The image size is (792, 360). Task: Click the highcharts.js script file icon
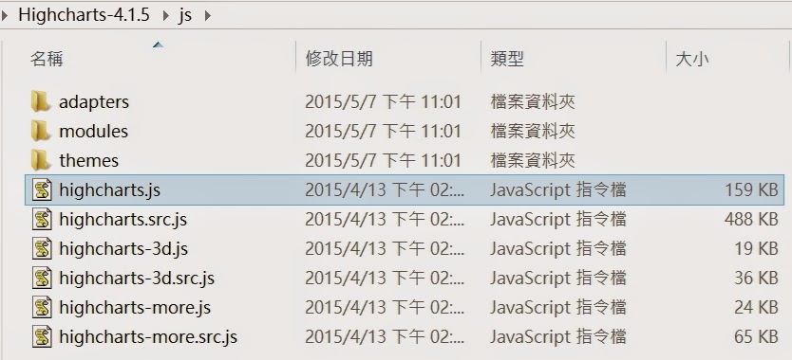42,189
